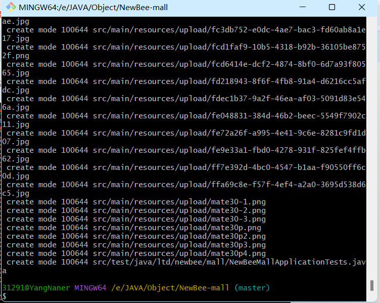Click the green 31291@YangNaner username text

36,287
